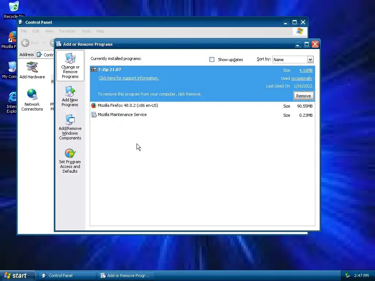
Task: Open Network Connections in Control Panel
Action: point(32,100)
